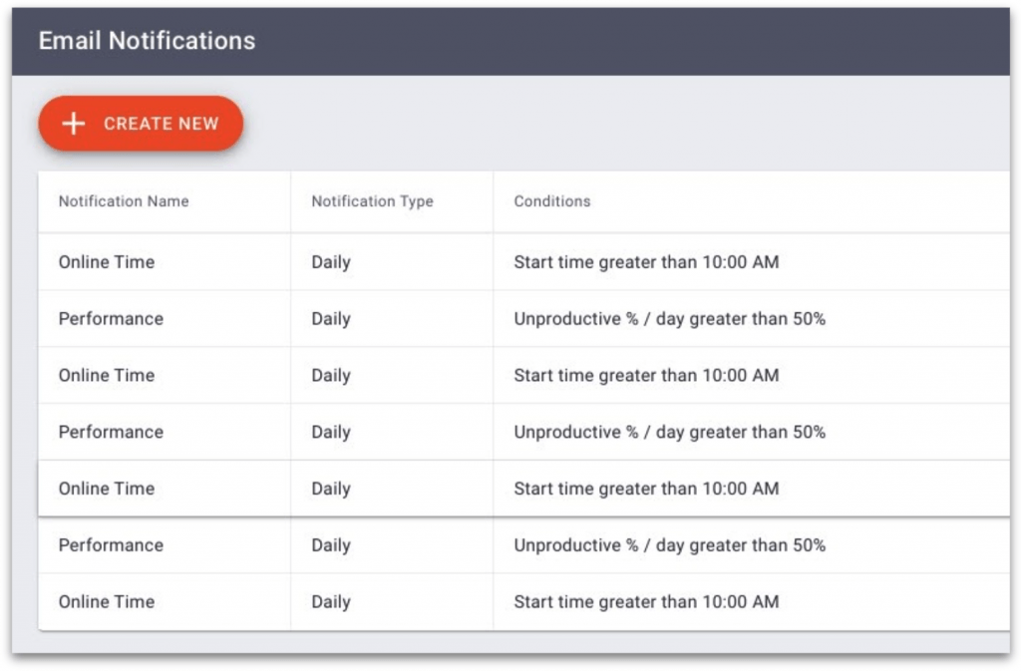The image size is (1021, 671).
Task: Open the third Performance notification row
Action: point(110,545)
